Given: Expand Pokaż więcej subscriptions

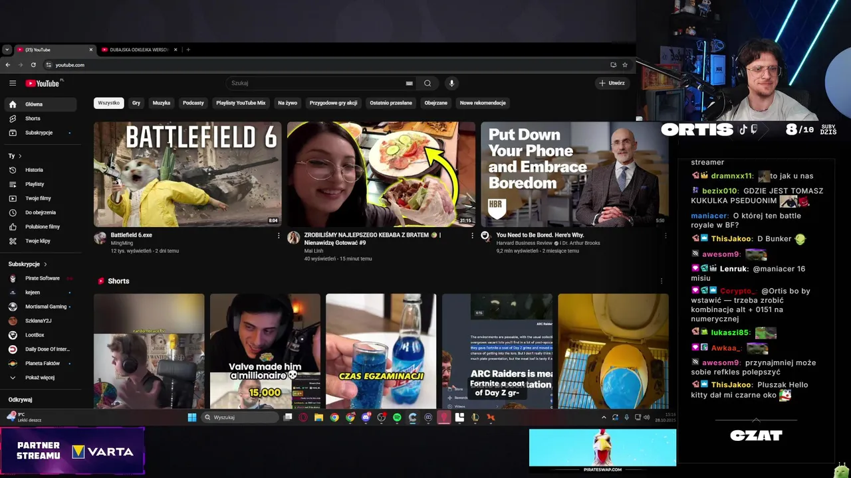Looking at the screenshot, I should pos(40,378).
